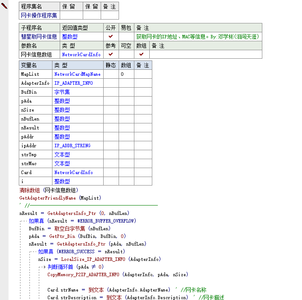Collapse the 如果真 ERROR_BUFFER_OVERFLOW block
The width and height of the screenshot is (302, 300).
click(21, 221)
